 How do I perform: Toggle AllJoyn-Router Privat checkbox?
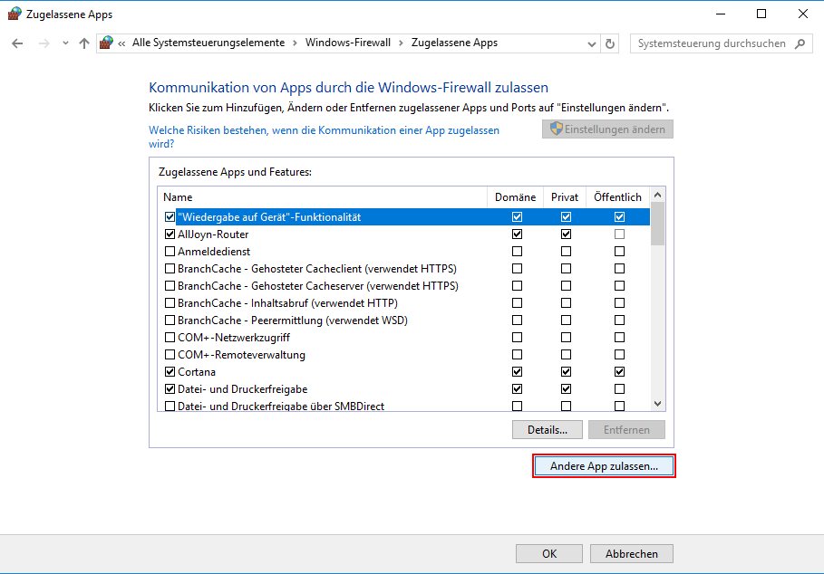click(566, 234)
